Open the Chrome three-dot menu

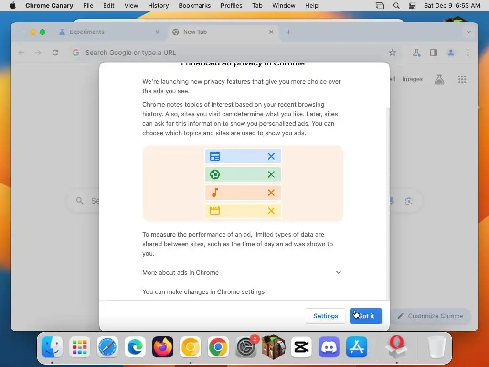pyautogui.click(x=468, y=53)
